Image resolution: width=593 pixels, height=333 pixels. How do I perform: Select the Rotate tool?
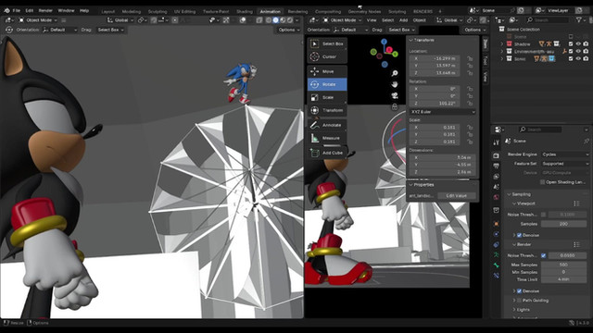coord(327,84)
